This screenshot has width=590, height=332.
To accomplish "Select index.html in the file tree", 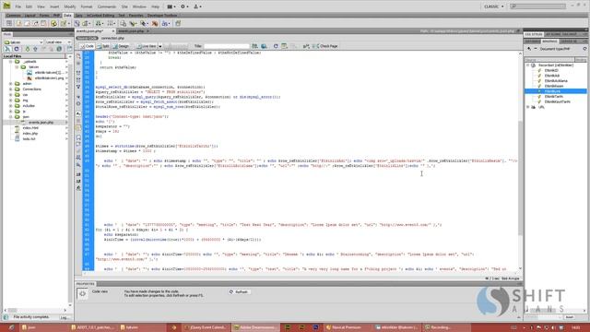I will pyautogui.click(x=30, y=128).
